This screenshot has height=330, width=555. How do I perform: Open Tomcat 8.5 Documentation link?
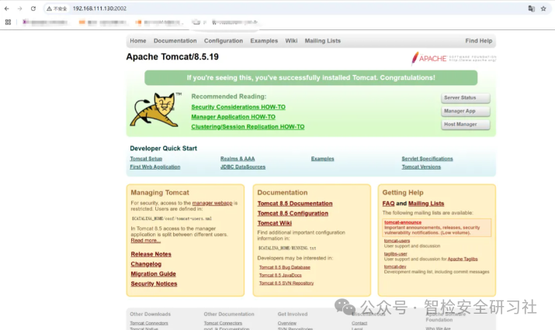pos(295,204)
